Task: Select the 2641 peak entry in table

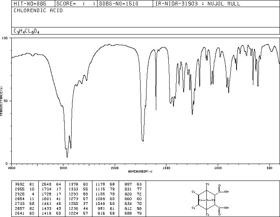Action: (25, 213)
